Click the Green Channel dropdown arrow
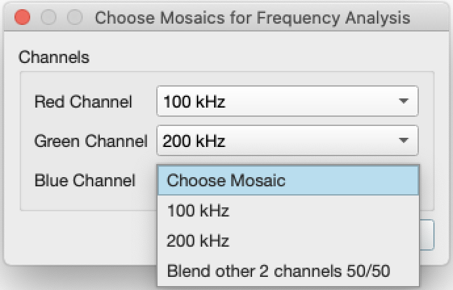The height and width of the screenshot is (290, 453). (403, 140)
